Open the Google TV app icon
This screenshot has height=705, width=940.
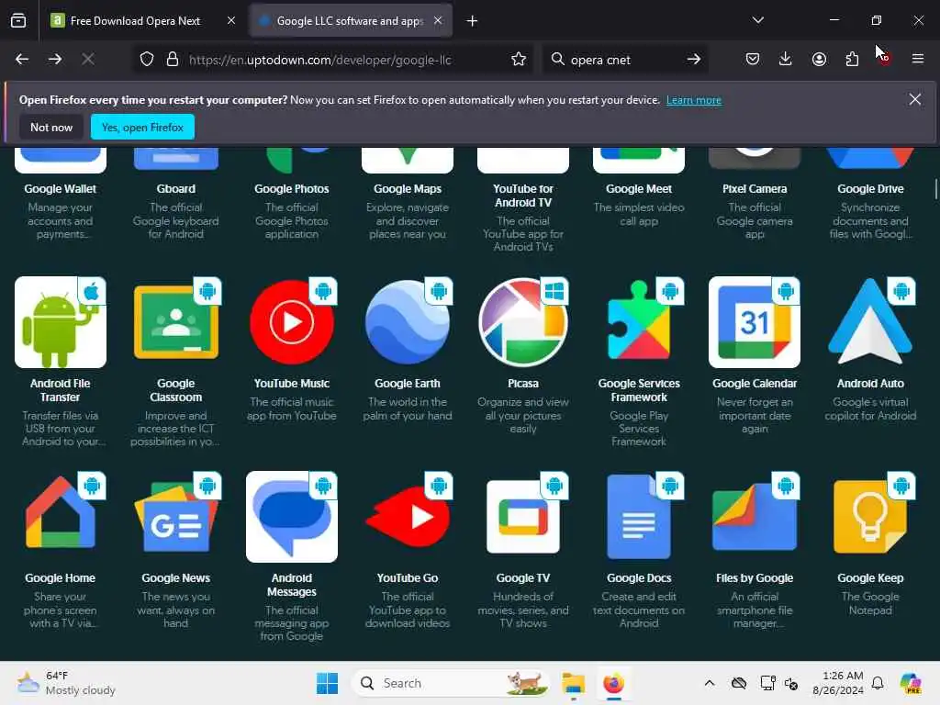pos(523,517)
